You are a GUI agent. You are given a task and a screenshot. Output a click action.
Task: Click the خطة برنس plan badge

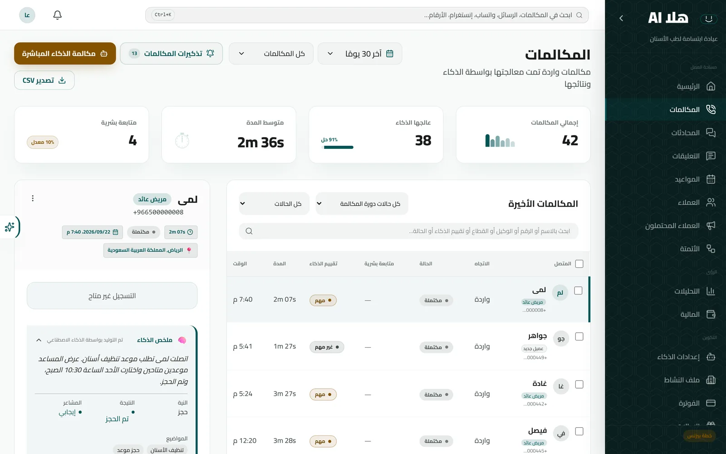click(699, 436)
